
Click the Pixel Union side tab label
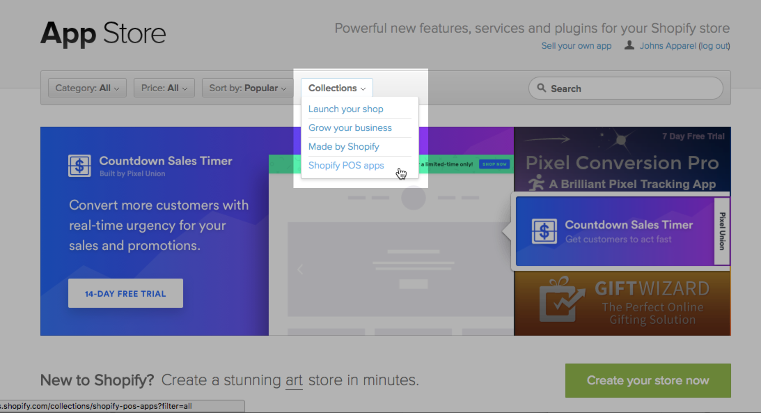(x=722, y=231)
